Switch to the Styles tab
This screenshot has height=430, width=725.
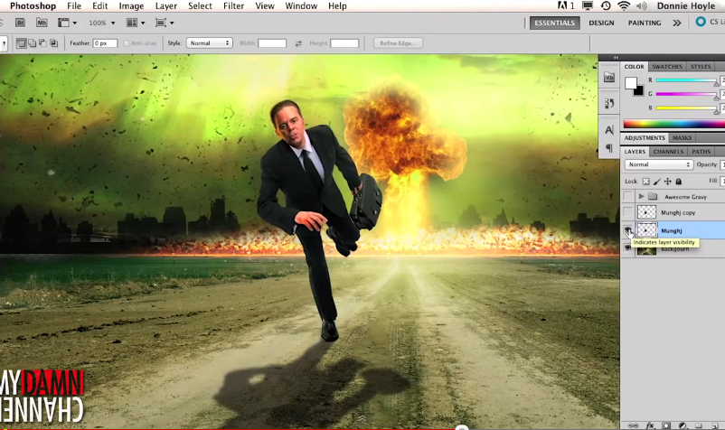(x=701, y=67)
